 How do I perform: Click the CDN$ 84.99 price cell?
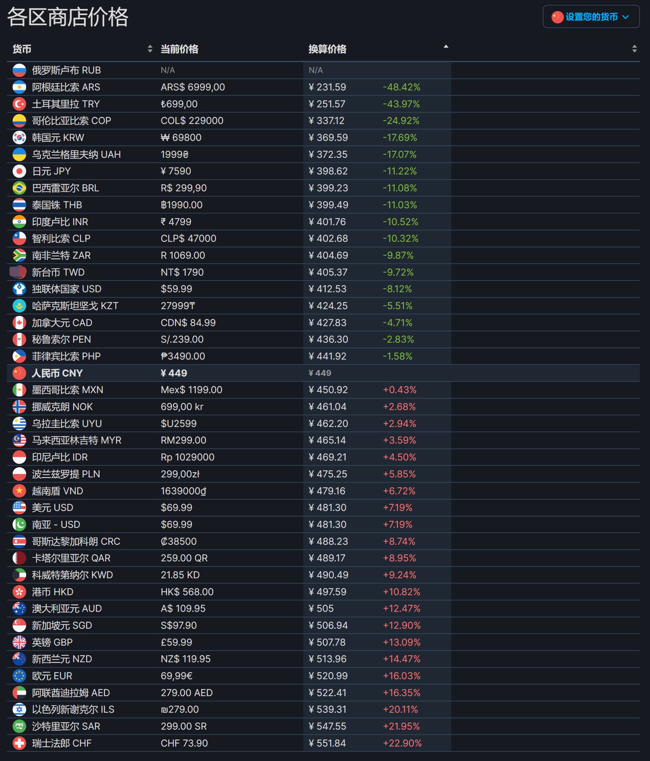click(188, 323)
